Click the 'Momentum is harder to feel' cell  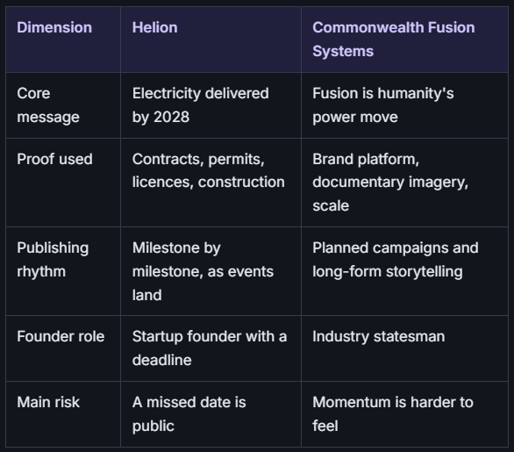[x=404, y=414]
